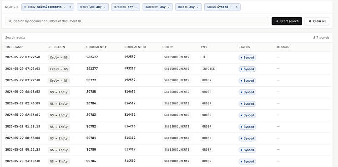Click the TYPE column header
This screenshot has width=338, height=167.
(204, 47)
